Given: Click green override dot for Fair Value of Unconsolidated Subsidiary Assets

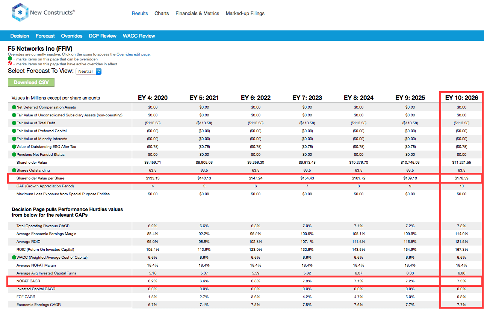Looking at the screenshot, I should (14, 115).
